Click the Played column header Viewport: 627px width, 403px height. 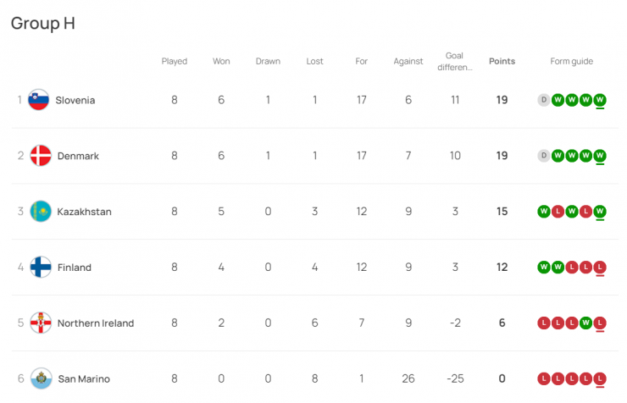175,61
